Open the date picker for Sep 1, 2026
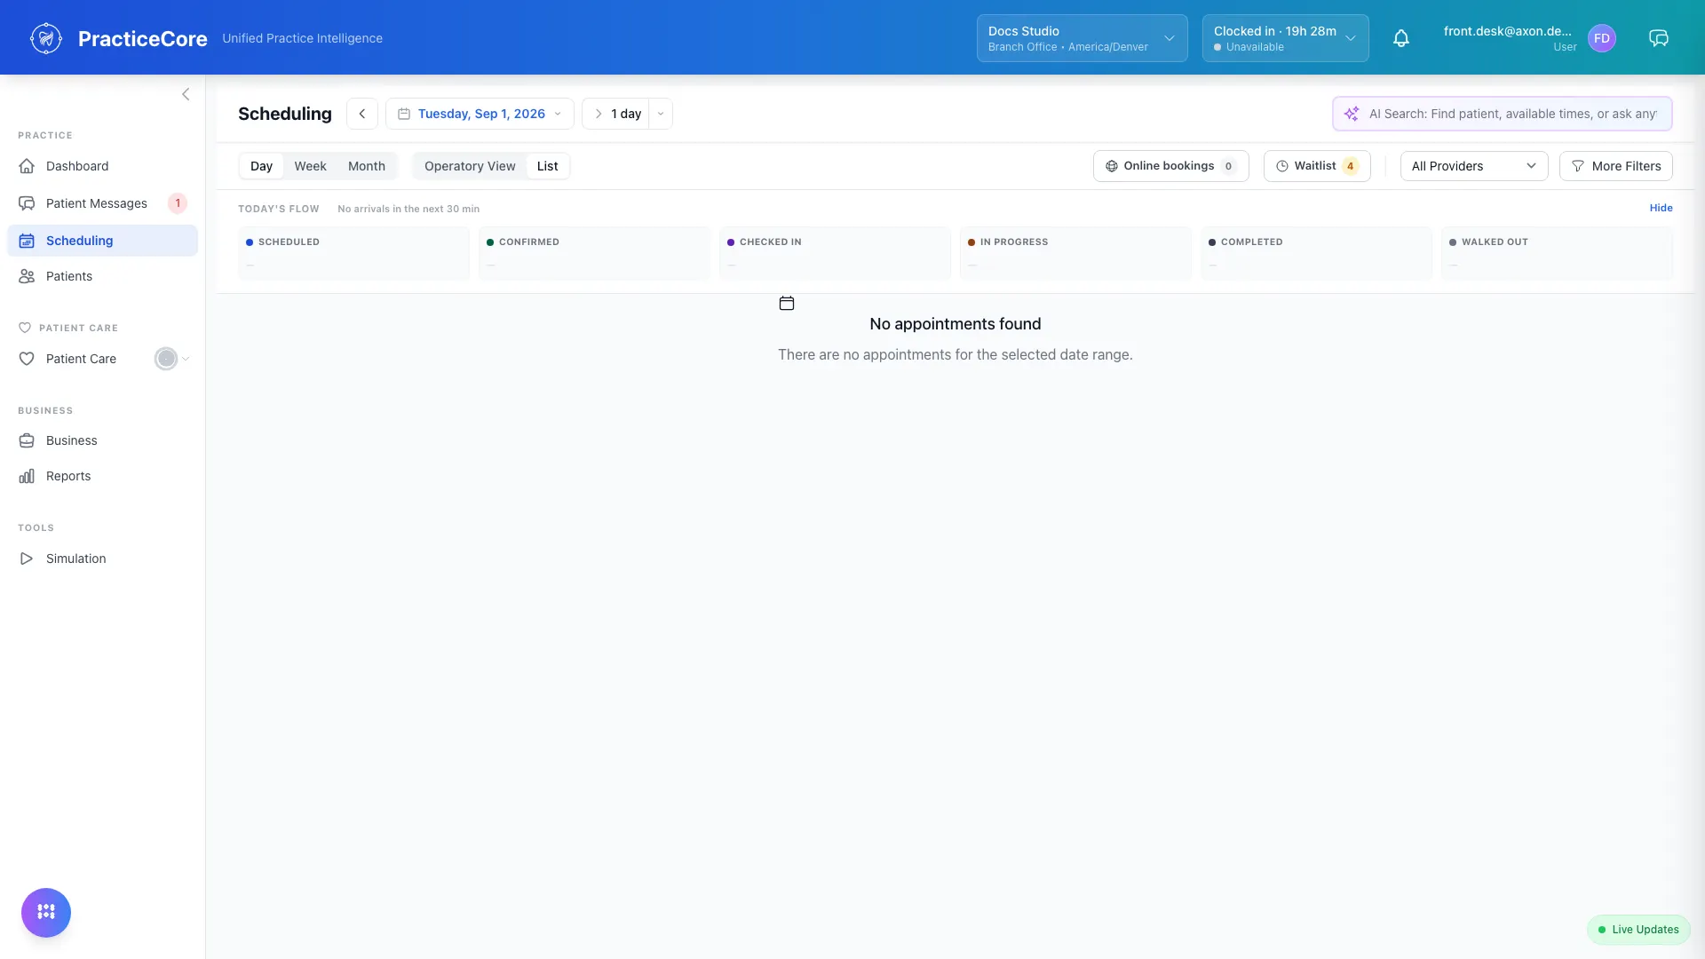Image resolution: width=1705 pixels, height=959 pixels. pyautogui.click(x=480, y=114)
